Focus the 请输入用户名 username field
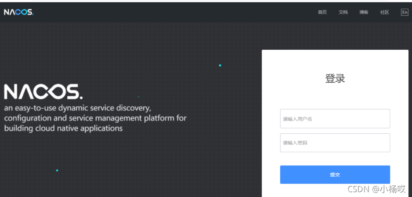Viewport: 412px width, 197px height. pos(335,119)
